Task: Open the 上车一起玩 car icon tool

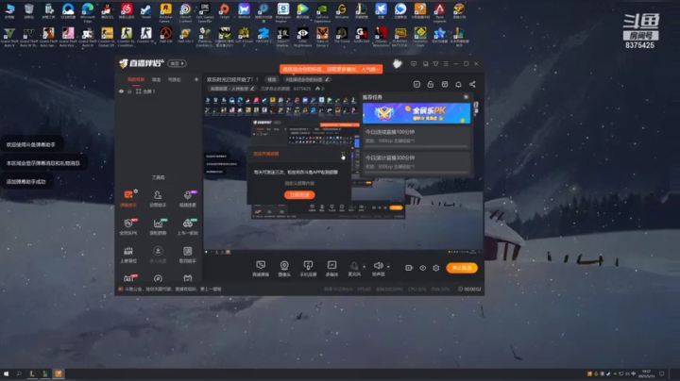Action: (x=187, y=226)
